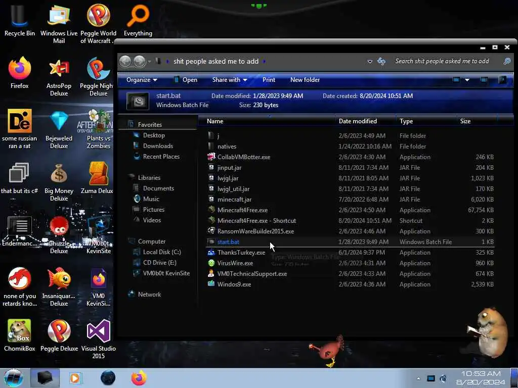Sort files by Size column

(477, 121)
